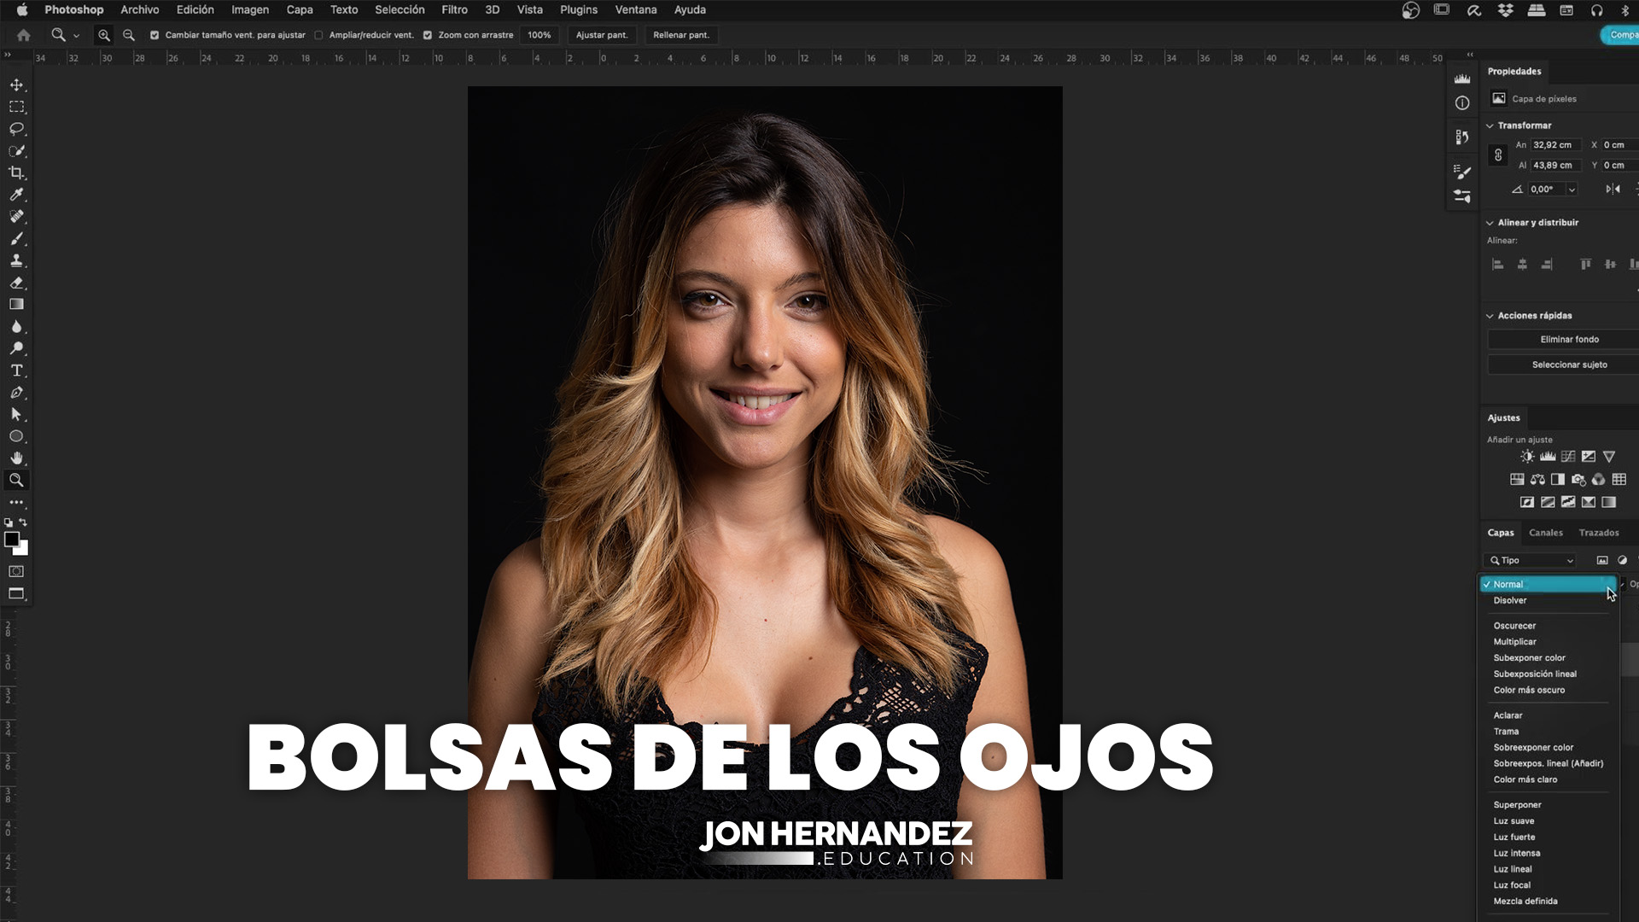Select the Clone Stamp tool
The image size is (1639, 922).
pyautogui.click(x=16, y=260)
